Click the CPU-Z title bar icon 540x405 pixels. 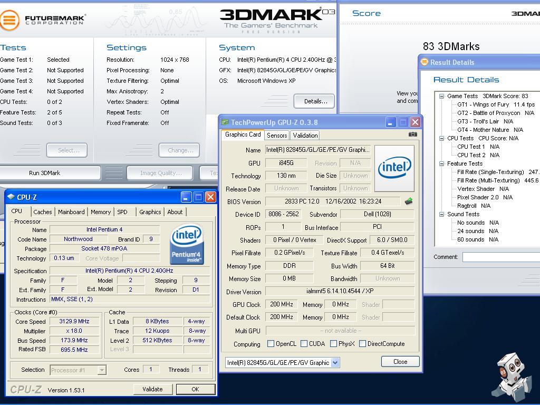pos(11,197)
